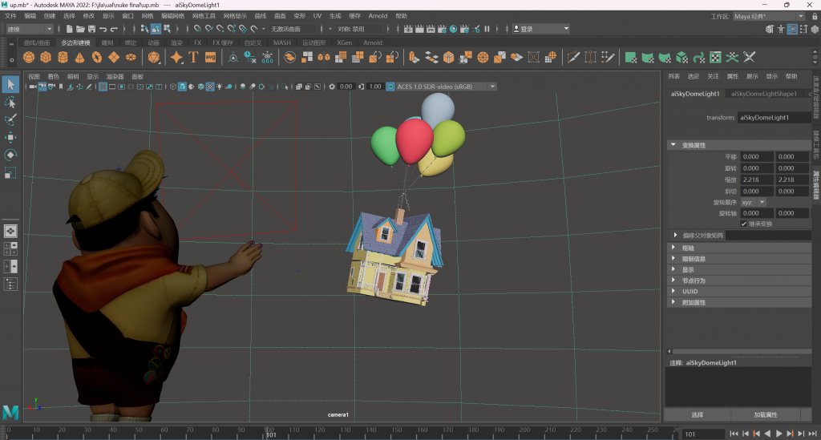Click the Open scene folder icon
821x440 pixels.
click(80, 29)
